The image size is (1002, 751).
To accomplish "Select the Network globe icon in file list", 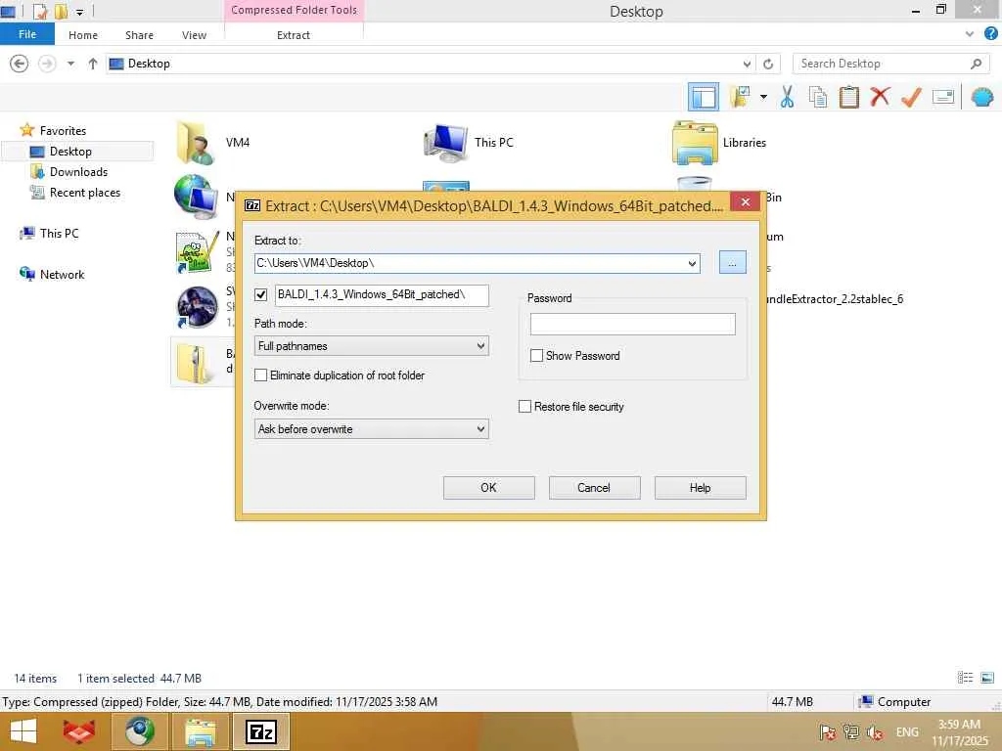I will 195,196.
